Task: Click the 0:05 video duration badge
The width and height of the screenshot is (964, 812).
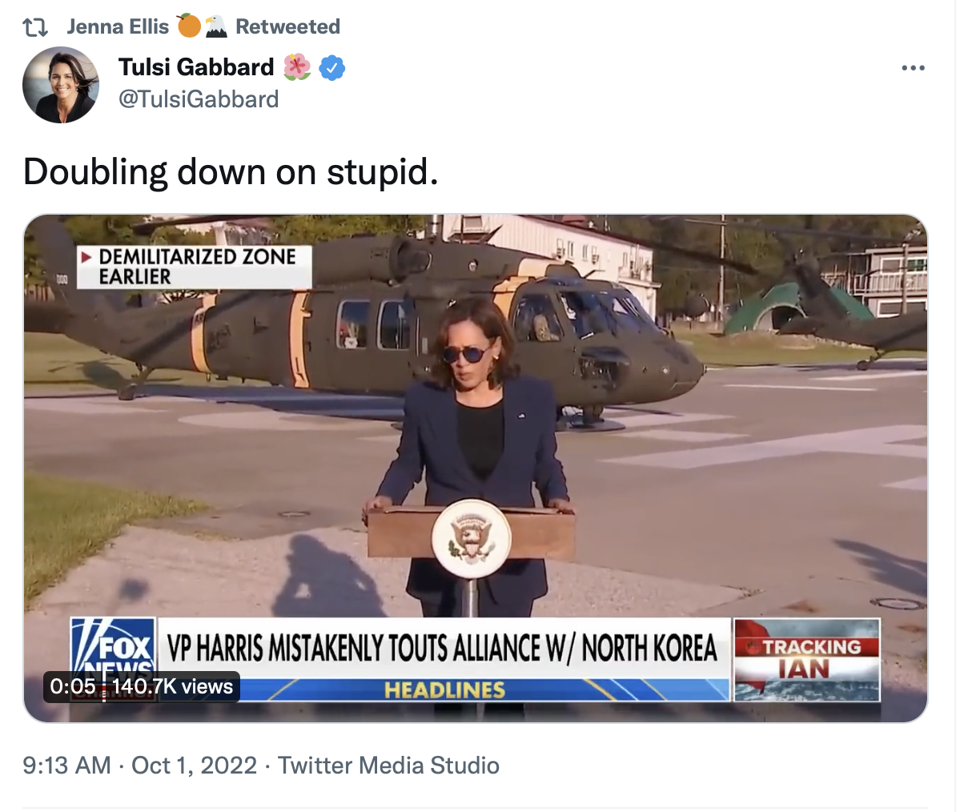Action: coord(73,686)
